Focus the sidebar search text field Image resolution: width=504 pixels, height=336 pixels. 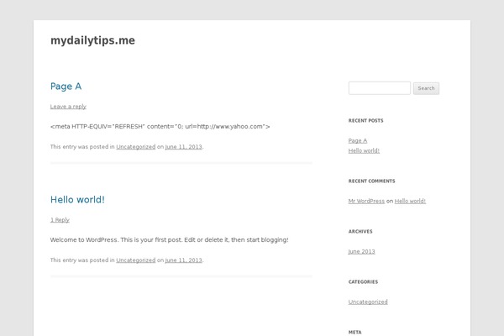(380, 88)
